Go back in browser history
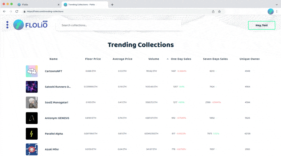 pos(4,12)
